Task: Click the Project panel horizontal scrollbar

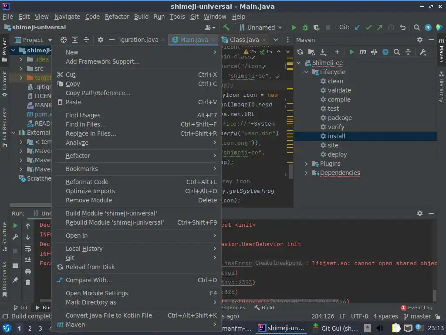Action: (31, 205)
